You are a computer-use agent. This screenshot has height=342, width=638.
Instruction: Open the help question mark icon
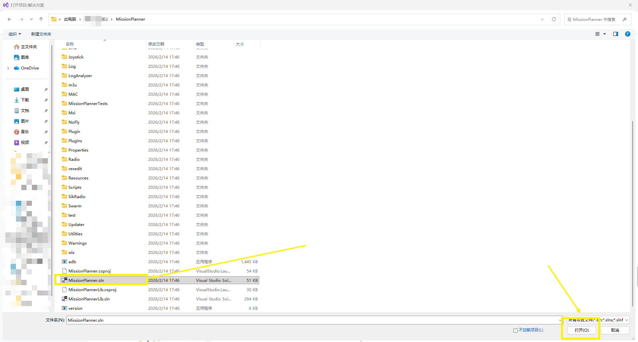627,34
